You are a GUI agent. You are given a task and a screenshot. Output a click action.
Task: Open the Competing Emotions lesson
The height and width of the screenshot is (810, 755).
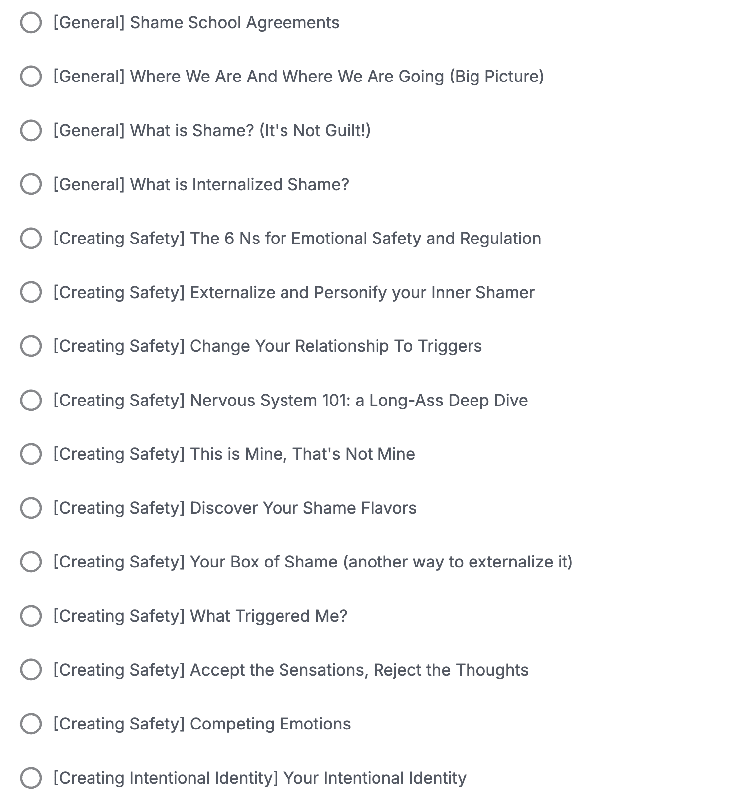tap(201, 724)
